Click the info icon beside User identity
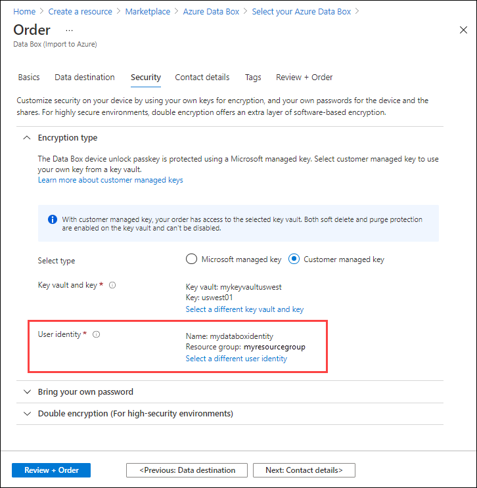 coord(96,334)
